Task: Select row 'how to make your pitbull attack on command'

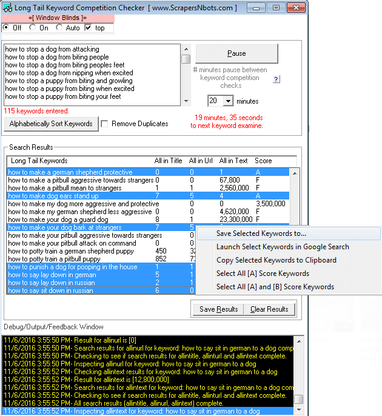Action: click(x=101, y=243)
